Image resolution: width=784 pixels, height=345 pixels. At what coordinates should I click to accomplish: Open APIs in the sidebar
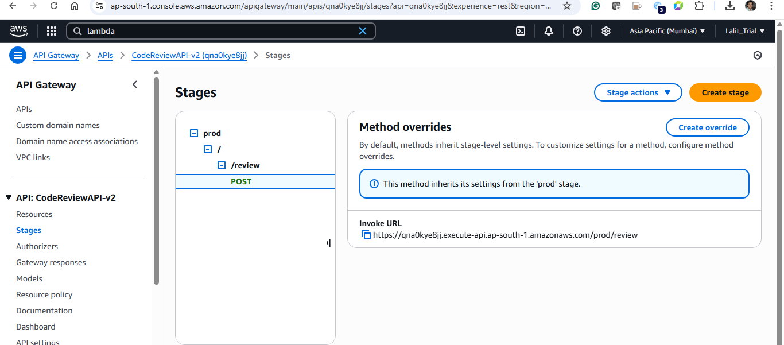click(x=24, y=109)
